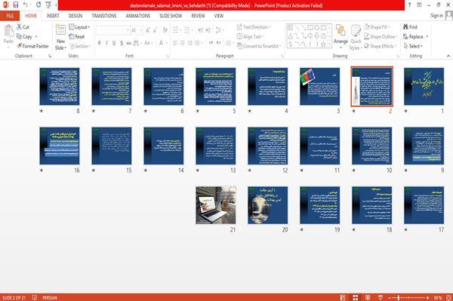Select slide 16 thumbnail
Screen dimensions: 453x301
[60, 146]
